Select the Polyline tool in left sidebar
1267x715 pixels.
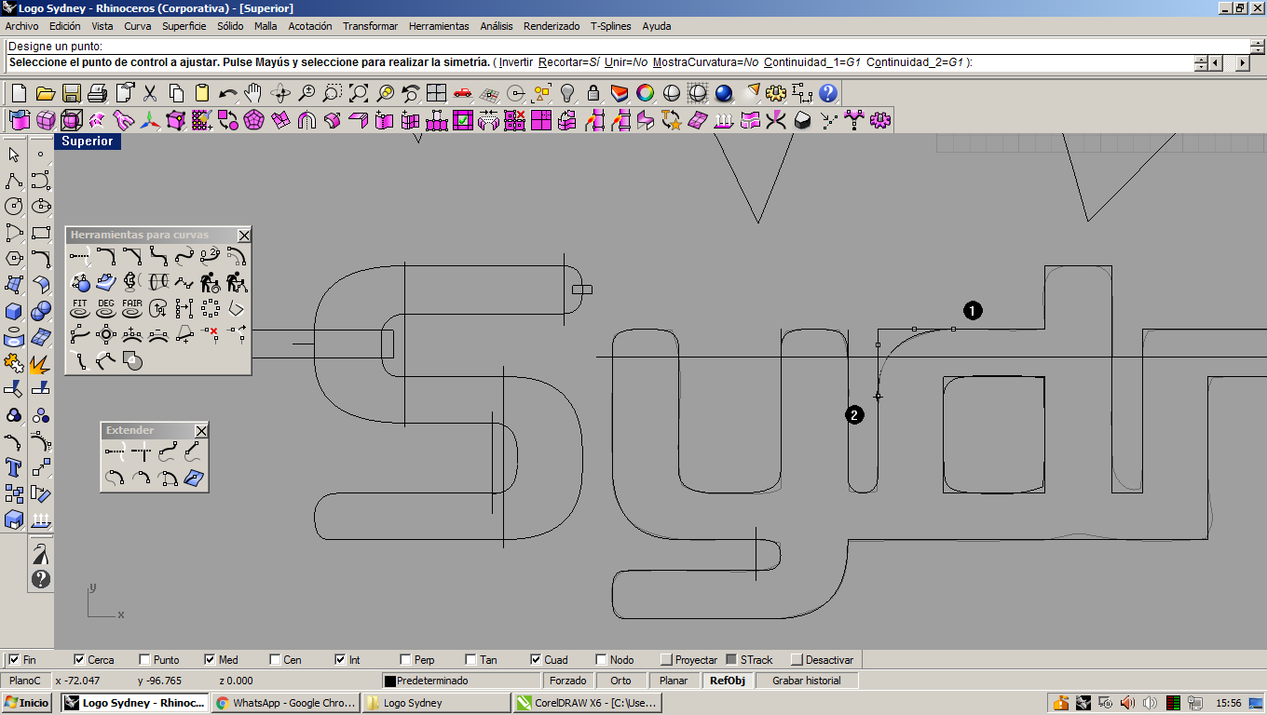tap(14, 181)
